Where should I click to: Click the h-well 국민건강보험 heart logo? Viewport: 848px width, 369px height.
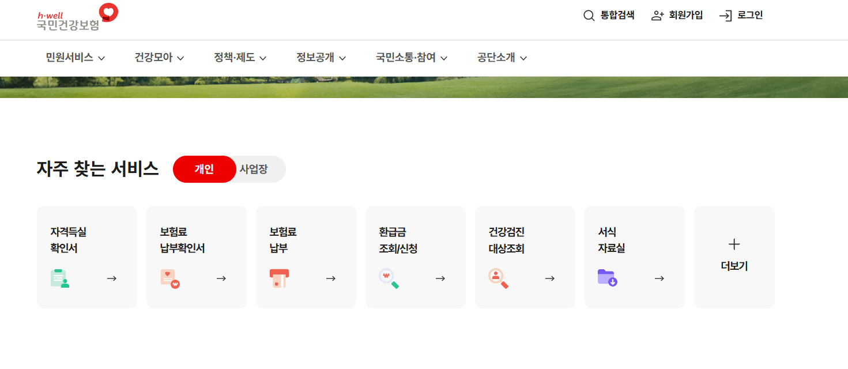(108, 12)
